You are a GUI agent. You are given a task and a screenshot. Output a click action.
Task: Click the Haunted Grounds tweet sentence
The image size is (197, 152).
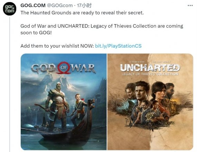[82, 13]
